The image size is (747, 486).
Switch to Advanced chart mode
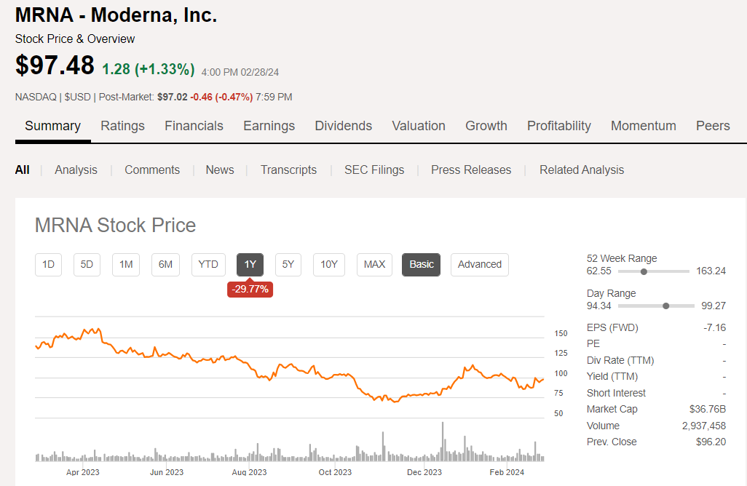479,264
